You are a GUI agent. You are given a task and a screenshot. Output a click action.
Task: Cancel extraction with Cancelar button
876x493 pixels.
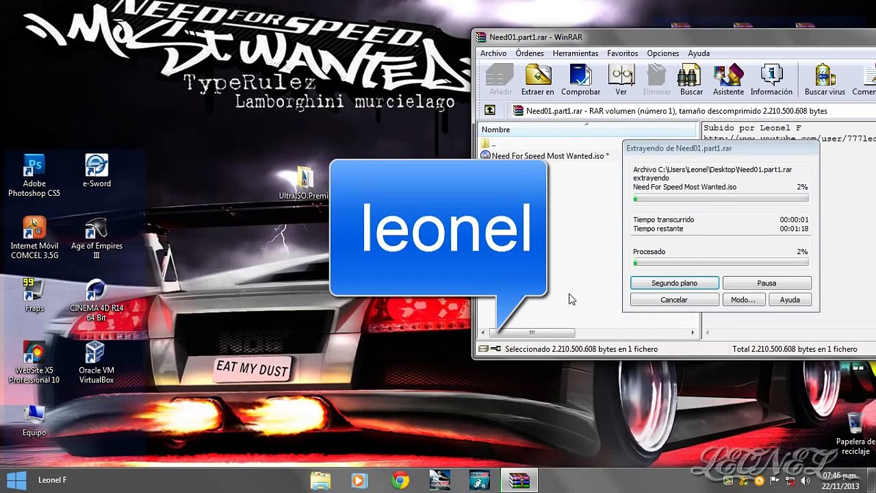[x=674, y=300]
